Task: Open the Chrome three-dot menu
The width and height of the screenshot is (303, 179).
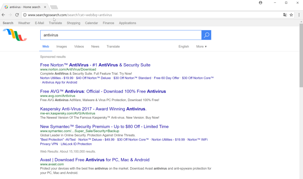Action: (299, 15)
